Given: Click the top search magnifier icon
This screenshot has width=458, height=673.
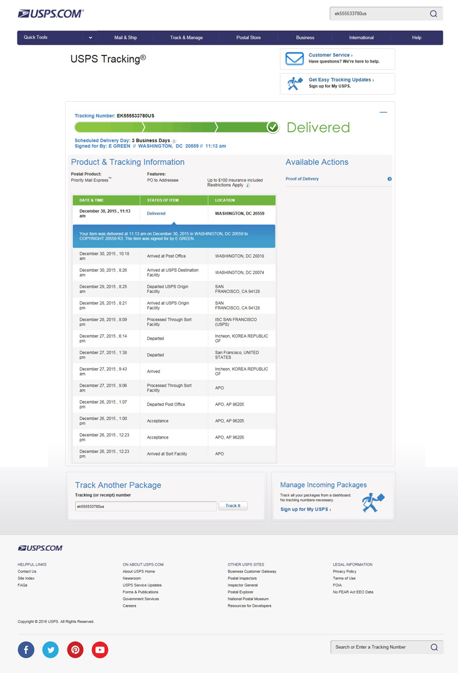Looking at the screenshot, I should [x=433, y=14].
